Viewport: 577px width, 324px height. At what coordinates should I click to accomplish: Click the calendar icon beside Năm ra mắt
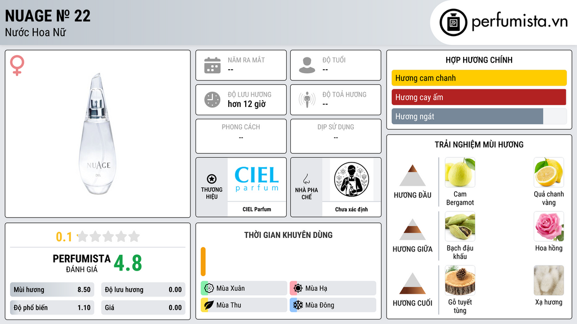click(212, 65)
